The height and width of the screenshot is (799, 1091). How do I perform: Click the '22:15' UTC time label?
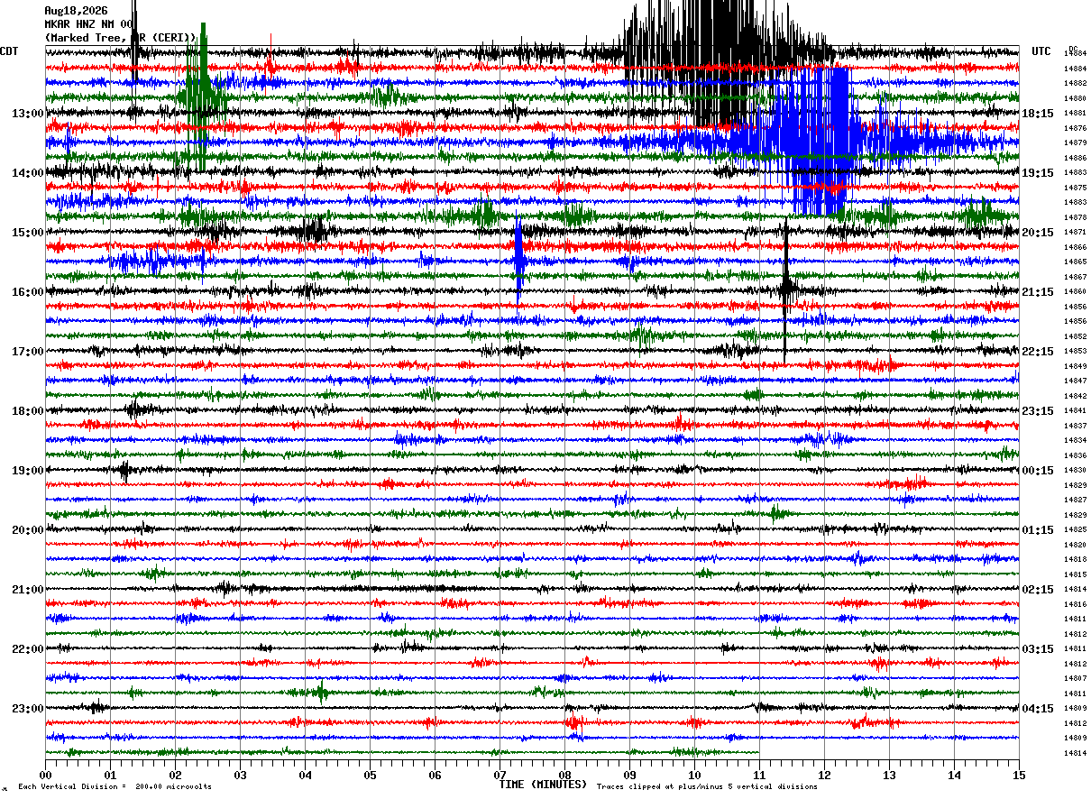point(1038,352)
